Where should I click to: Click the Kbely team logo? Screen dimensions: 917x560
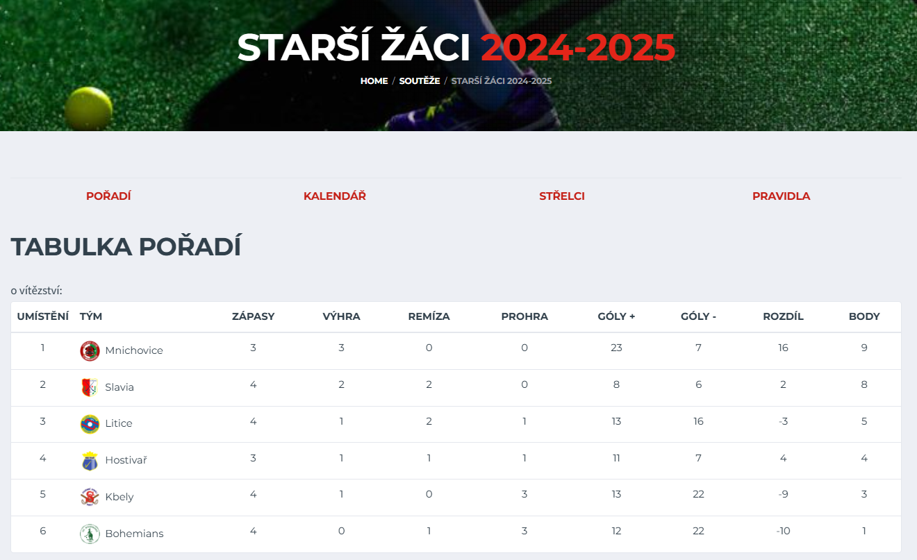click(x=90, y=497)
